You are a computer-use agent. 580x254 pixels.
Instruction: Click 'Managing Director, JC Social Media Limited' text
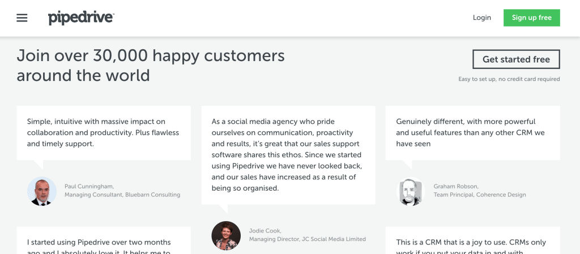308,239
